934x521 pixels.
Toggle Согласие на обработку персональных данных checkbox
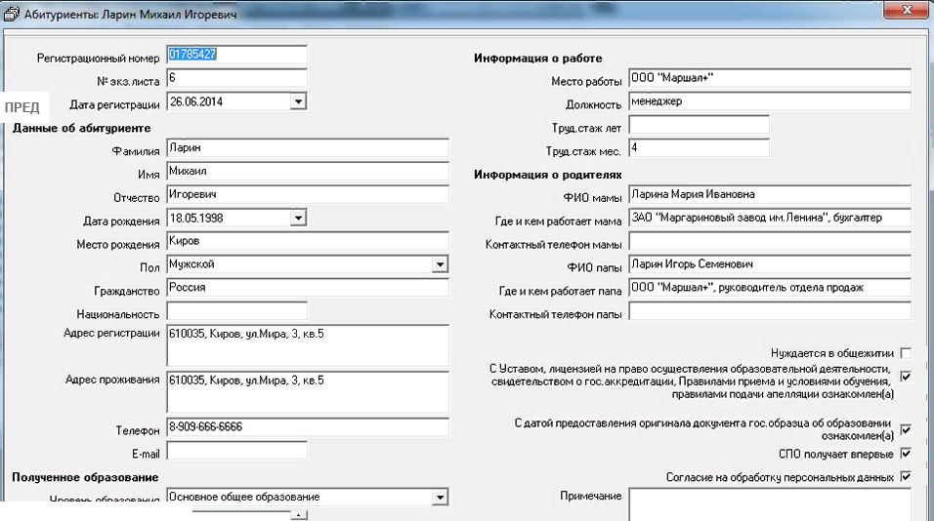906,477
